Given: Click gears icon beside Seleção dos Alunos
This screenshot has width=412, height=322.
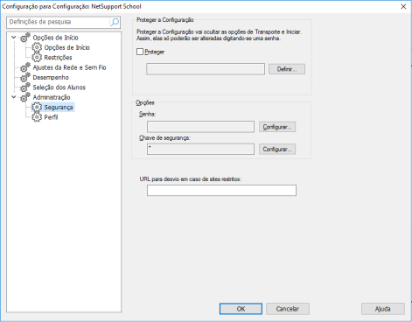Looking at the screenshot, I should (x=25, y=87).
